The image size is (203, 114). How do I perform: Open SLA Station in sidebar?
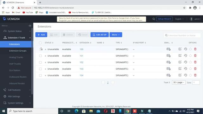pyautogui.click(x=15, y=70)
